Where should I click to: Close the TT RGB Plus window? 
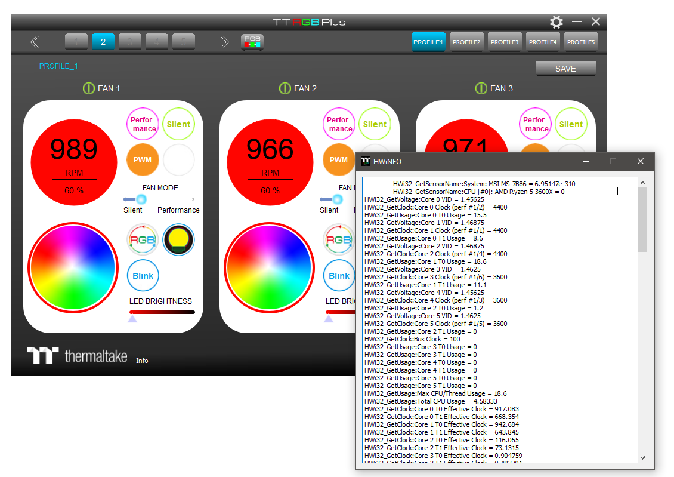pos(596,21)
